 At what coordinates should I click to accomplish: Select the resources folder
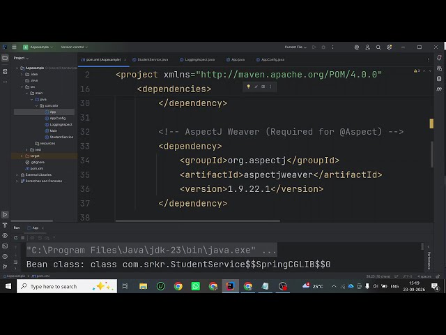45,143
